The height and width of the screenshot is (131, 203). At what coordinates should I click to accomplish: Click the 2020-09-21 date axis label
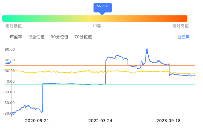37,121
